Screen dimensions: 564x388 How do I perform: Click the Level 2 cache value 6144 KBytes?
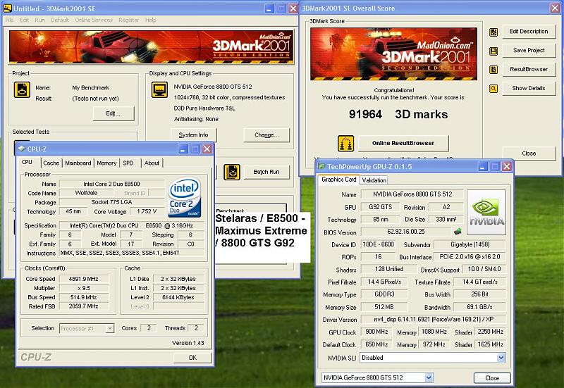178,297
